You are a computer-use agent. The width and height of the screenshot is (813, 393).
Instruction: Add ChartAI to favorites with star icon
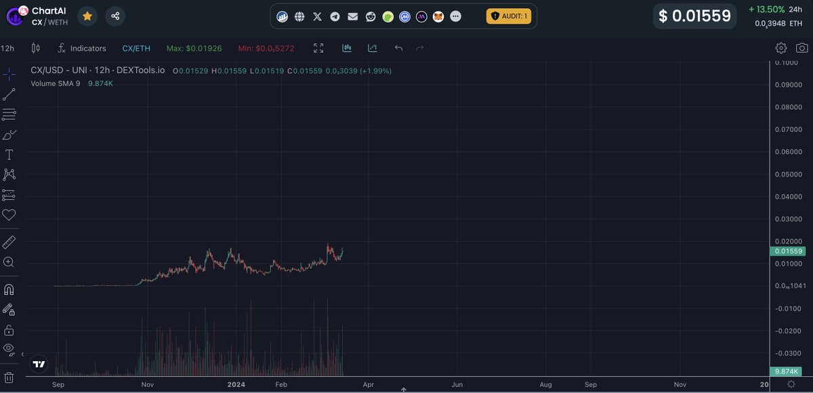87,16
